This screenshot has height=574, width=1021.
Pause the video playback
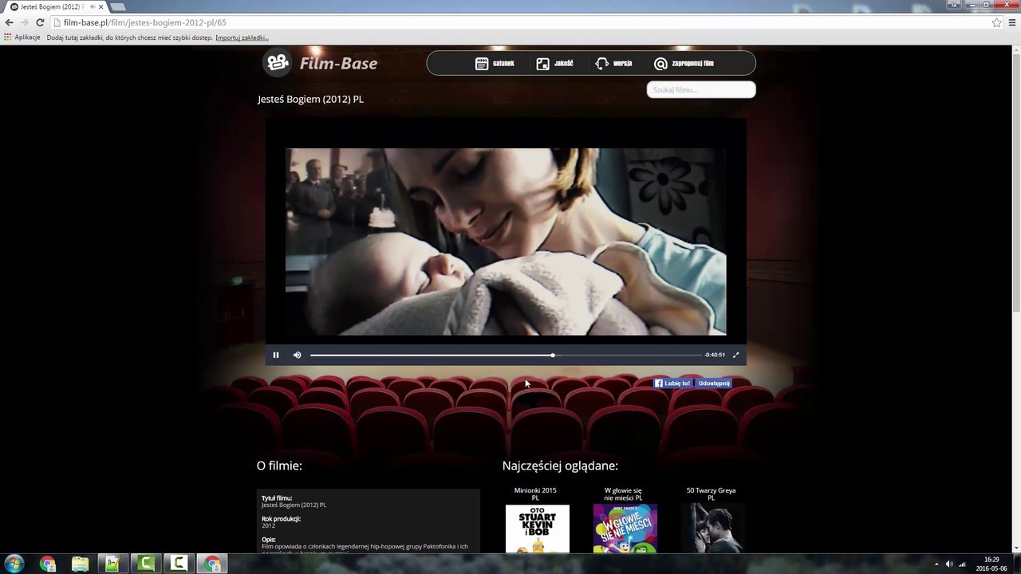[x=276, y=355]
